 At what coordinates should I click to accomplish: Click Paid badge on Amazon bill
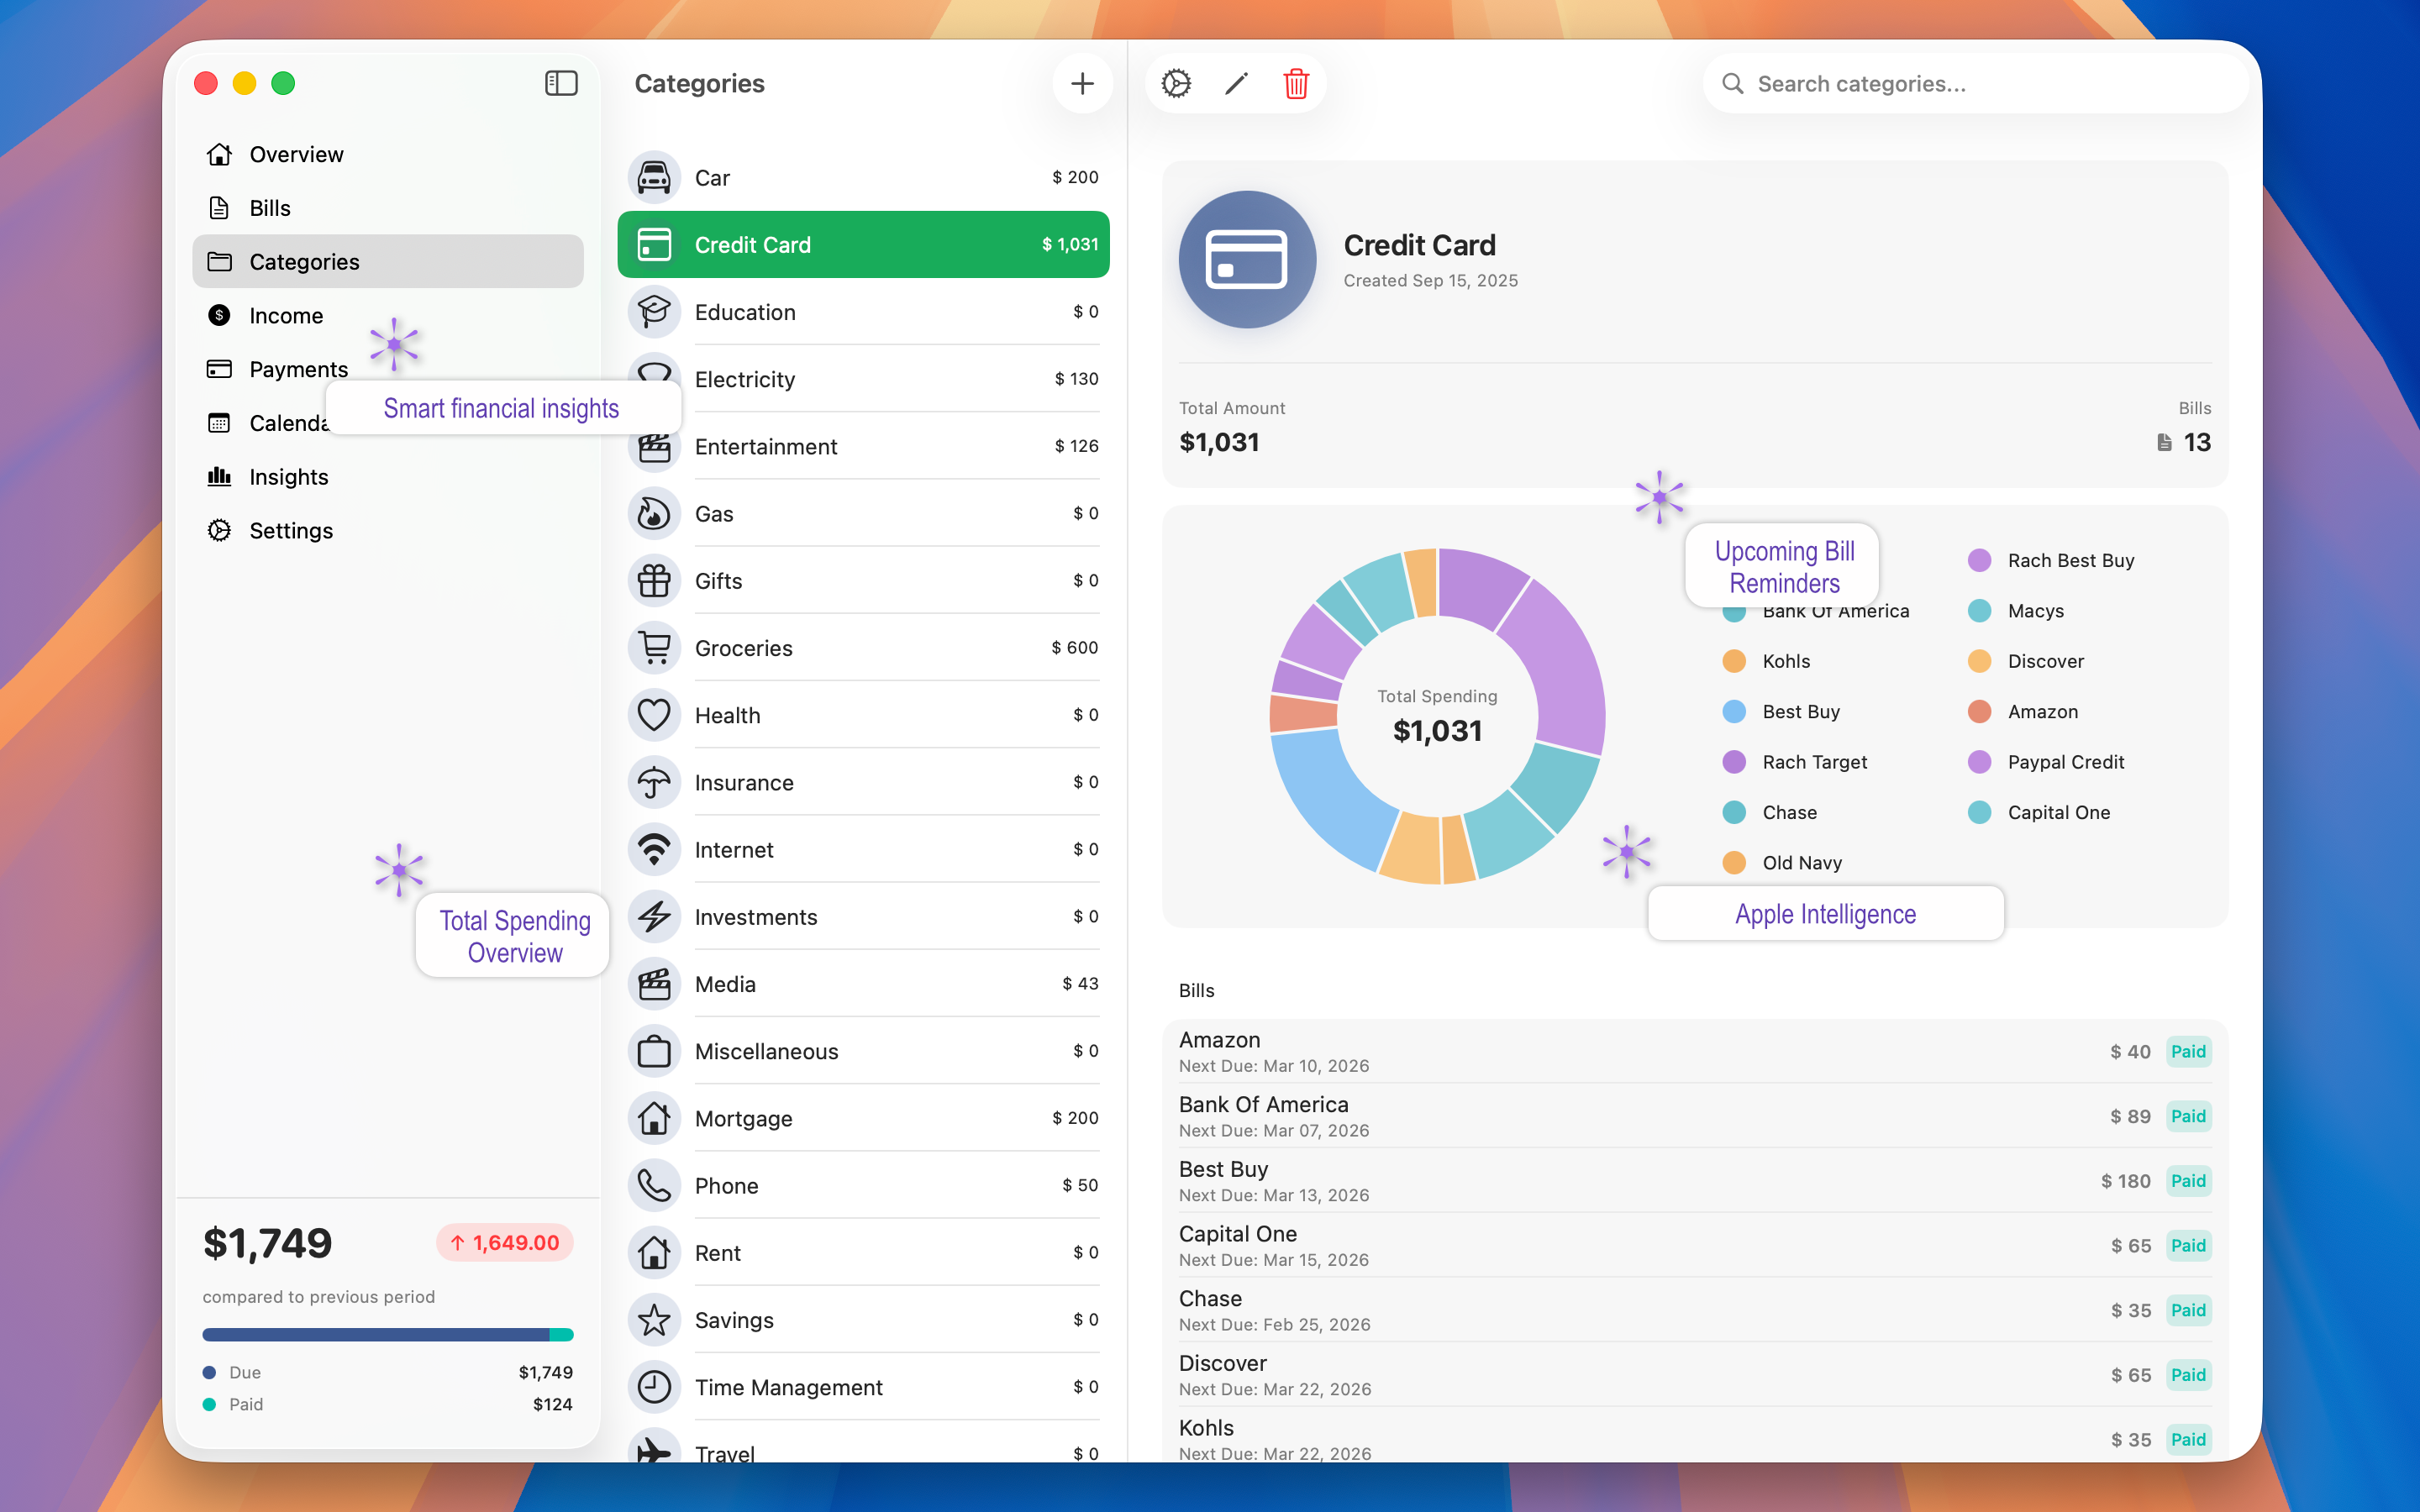tap(2187, 1052)
